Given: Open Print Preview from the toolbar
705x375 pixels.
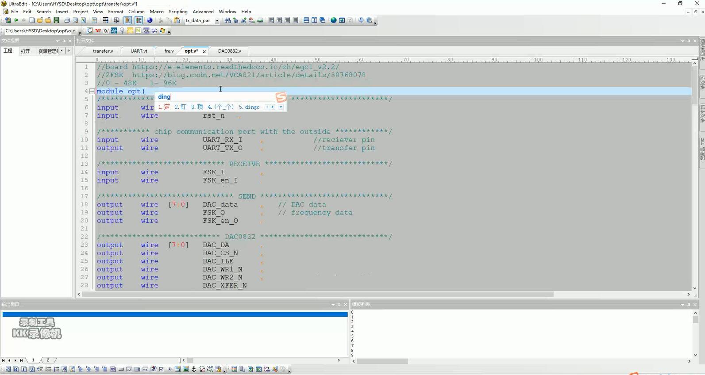Looking at the screenshot, I should (75, 20).
